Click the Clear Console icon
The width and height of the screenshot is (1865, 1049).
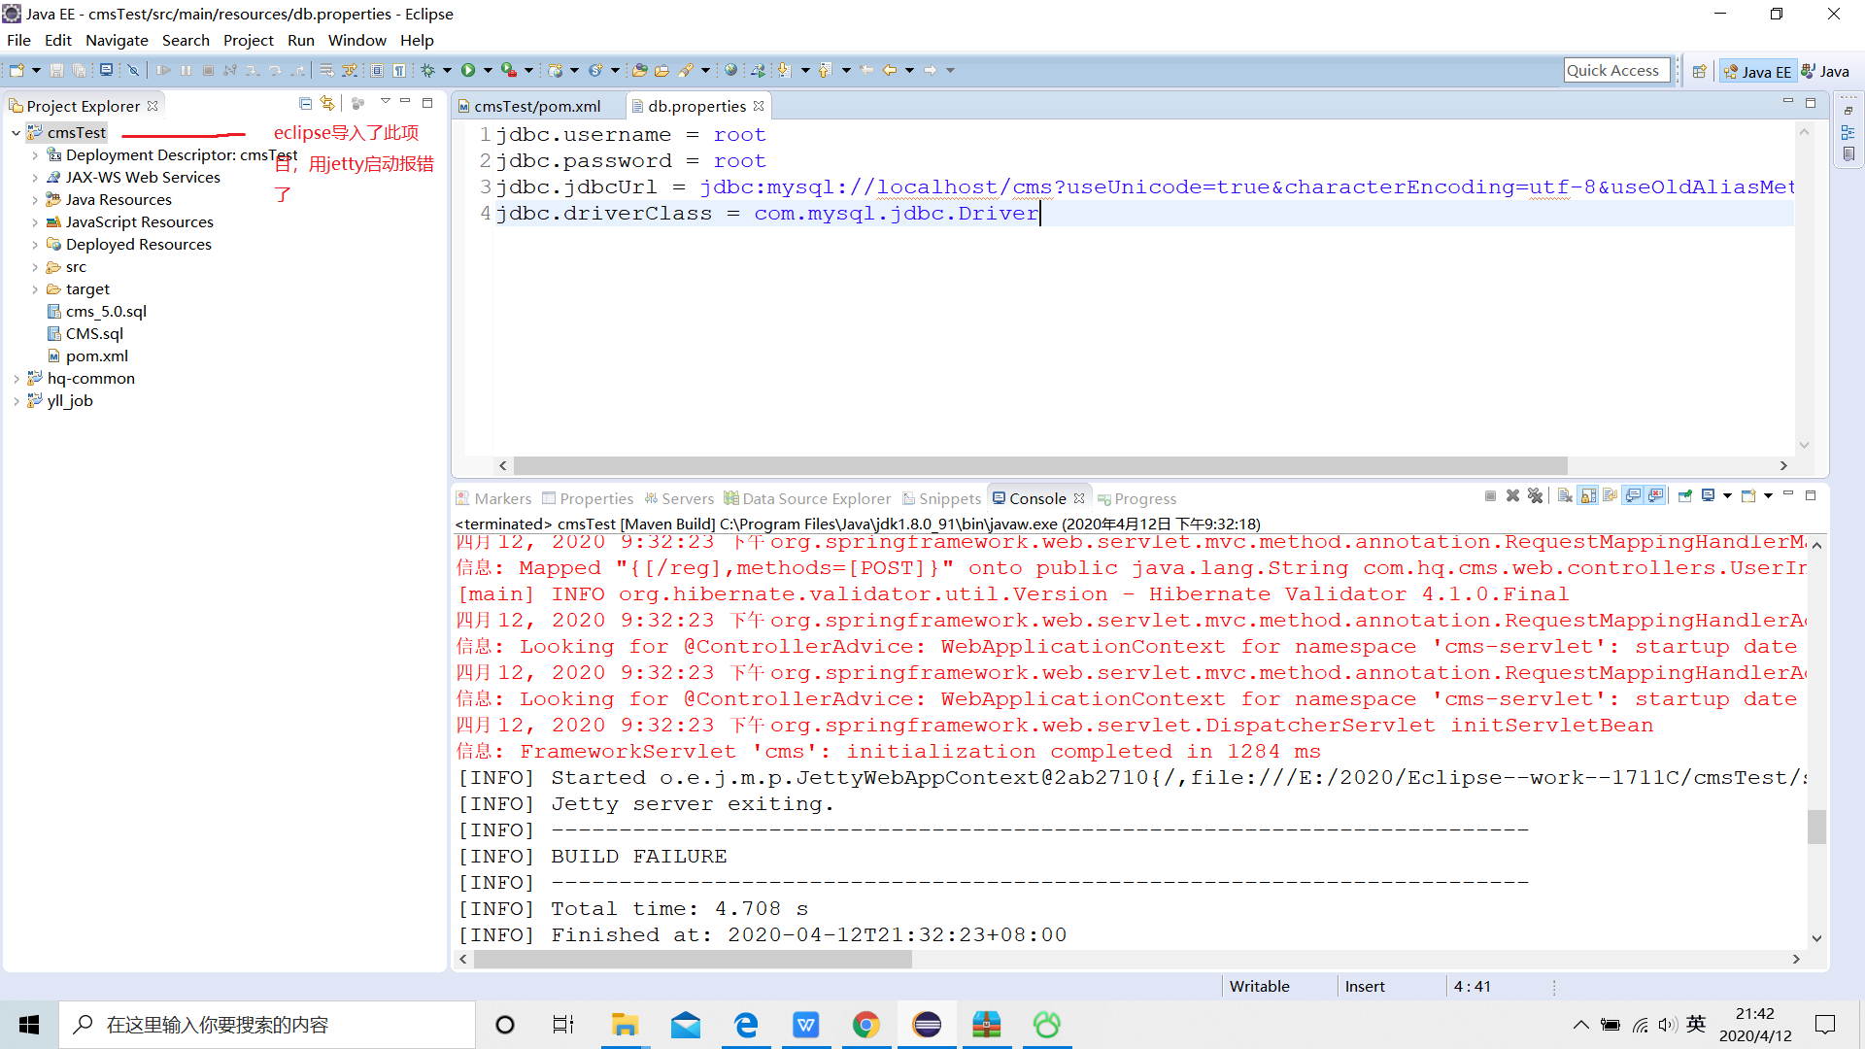pos(1565,495)
